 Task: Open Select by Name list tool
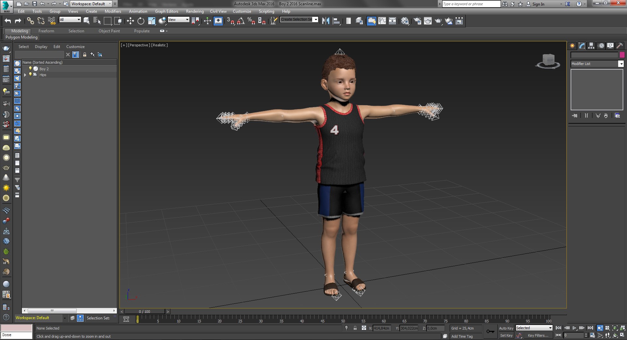coord(97,21)
